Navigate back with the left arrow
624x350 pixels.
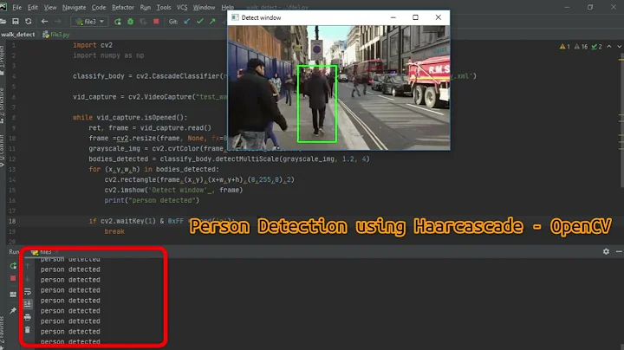point(44,22)
